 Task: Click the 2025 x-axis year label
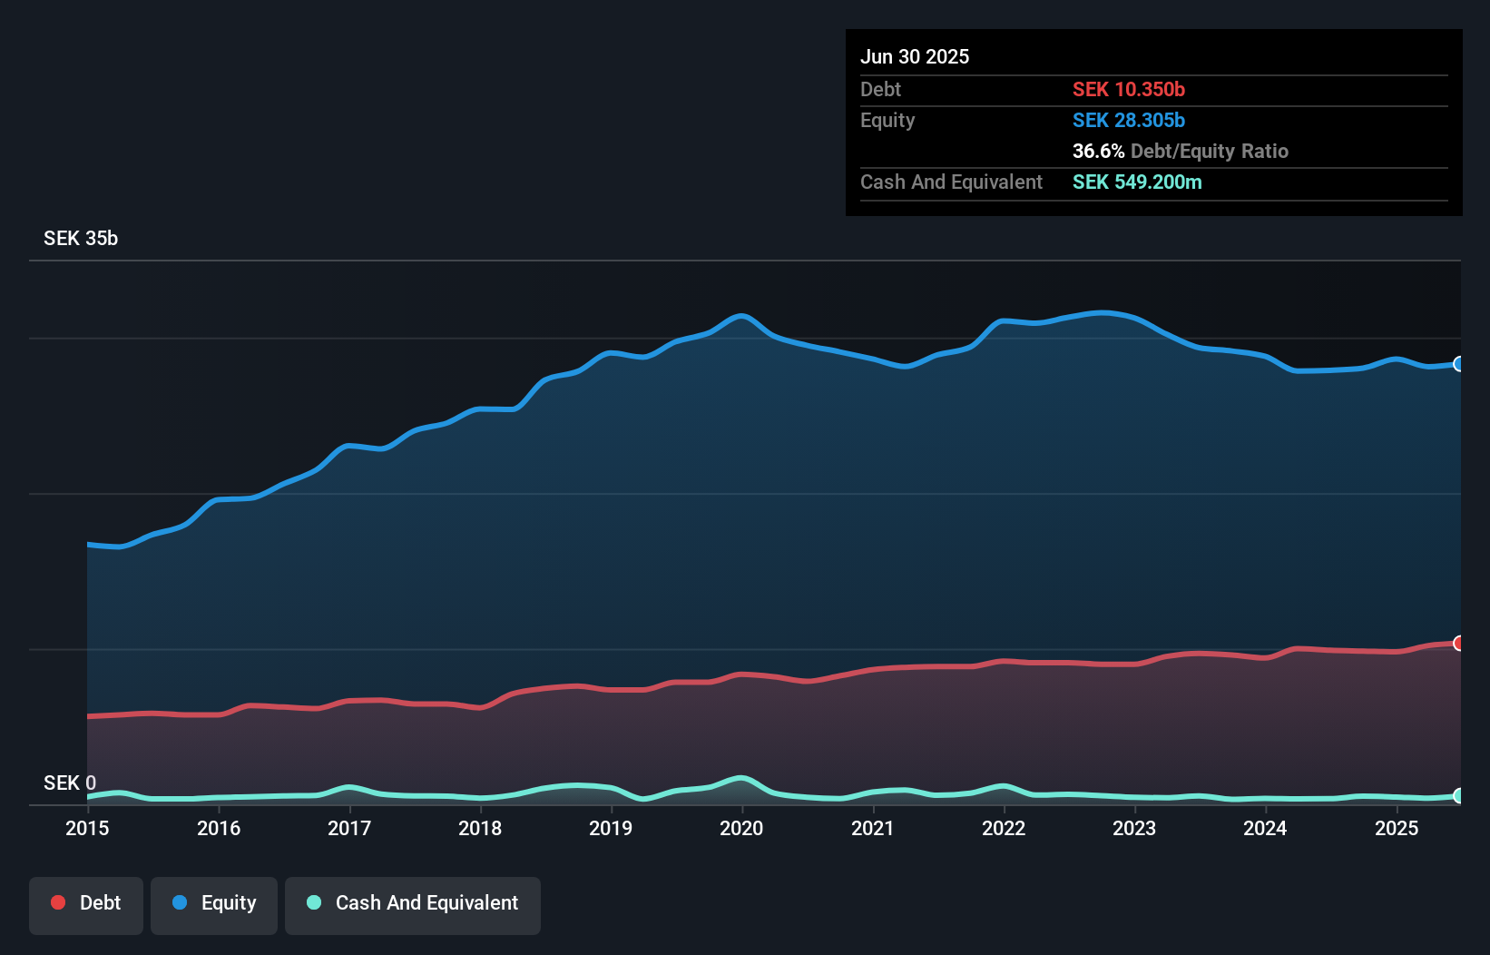(1397, 828)
